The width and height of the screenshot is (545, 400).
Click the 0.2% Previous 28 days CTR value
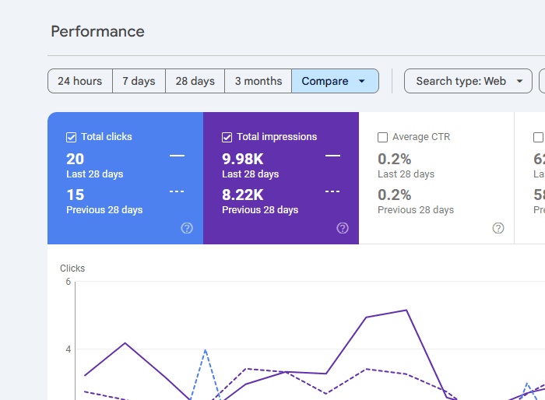click(395, 195)
